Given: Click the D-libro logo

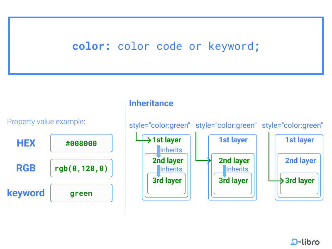Looking at the screenshot, I should pos(305,242).
